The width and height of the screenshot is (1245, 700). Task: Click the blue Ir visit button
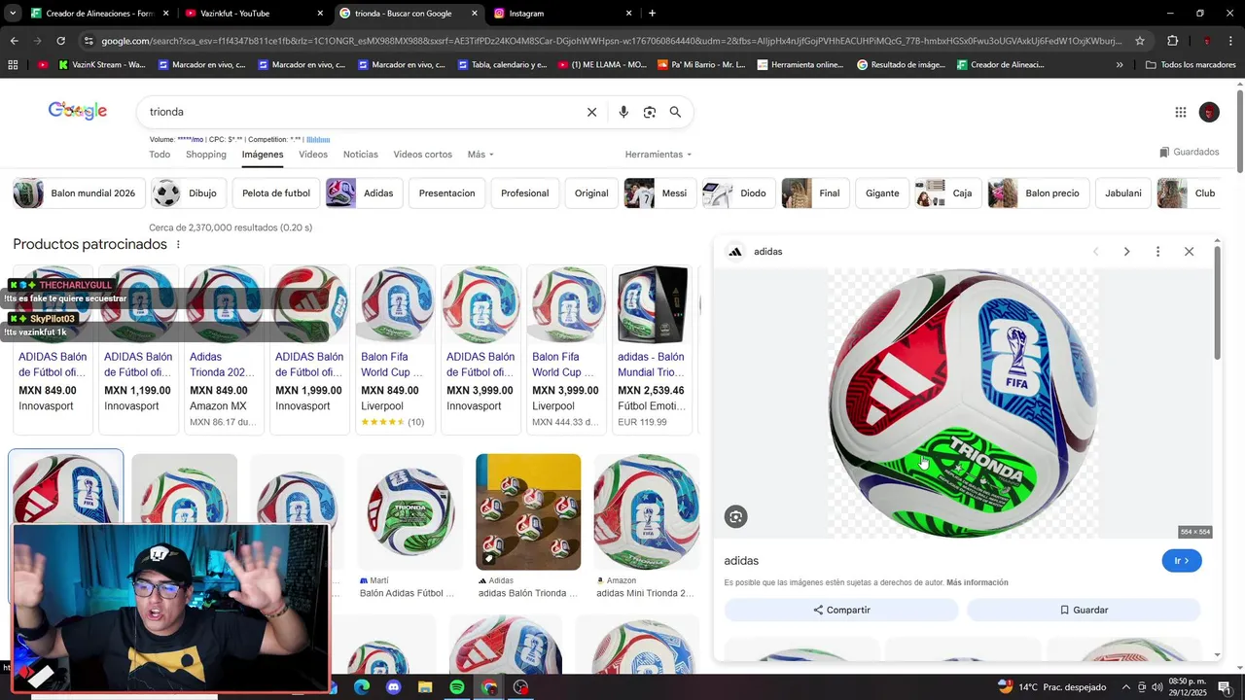(x=1182, y=561)
